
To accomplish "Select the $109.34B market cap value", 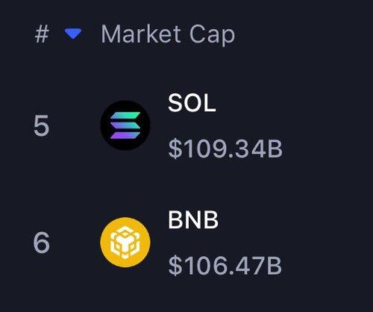I will [x=225, y=149].
